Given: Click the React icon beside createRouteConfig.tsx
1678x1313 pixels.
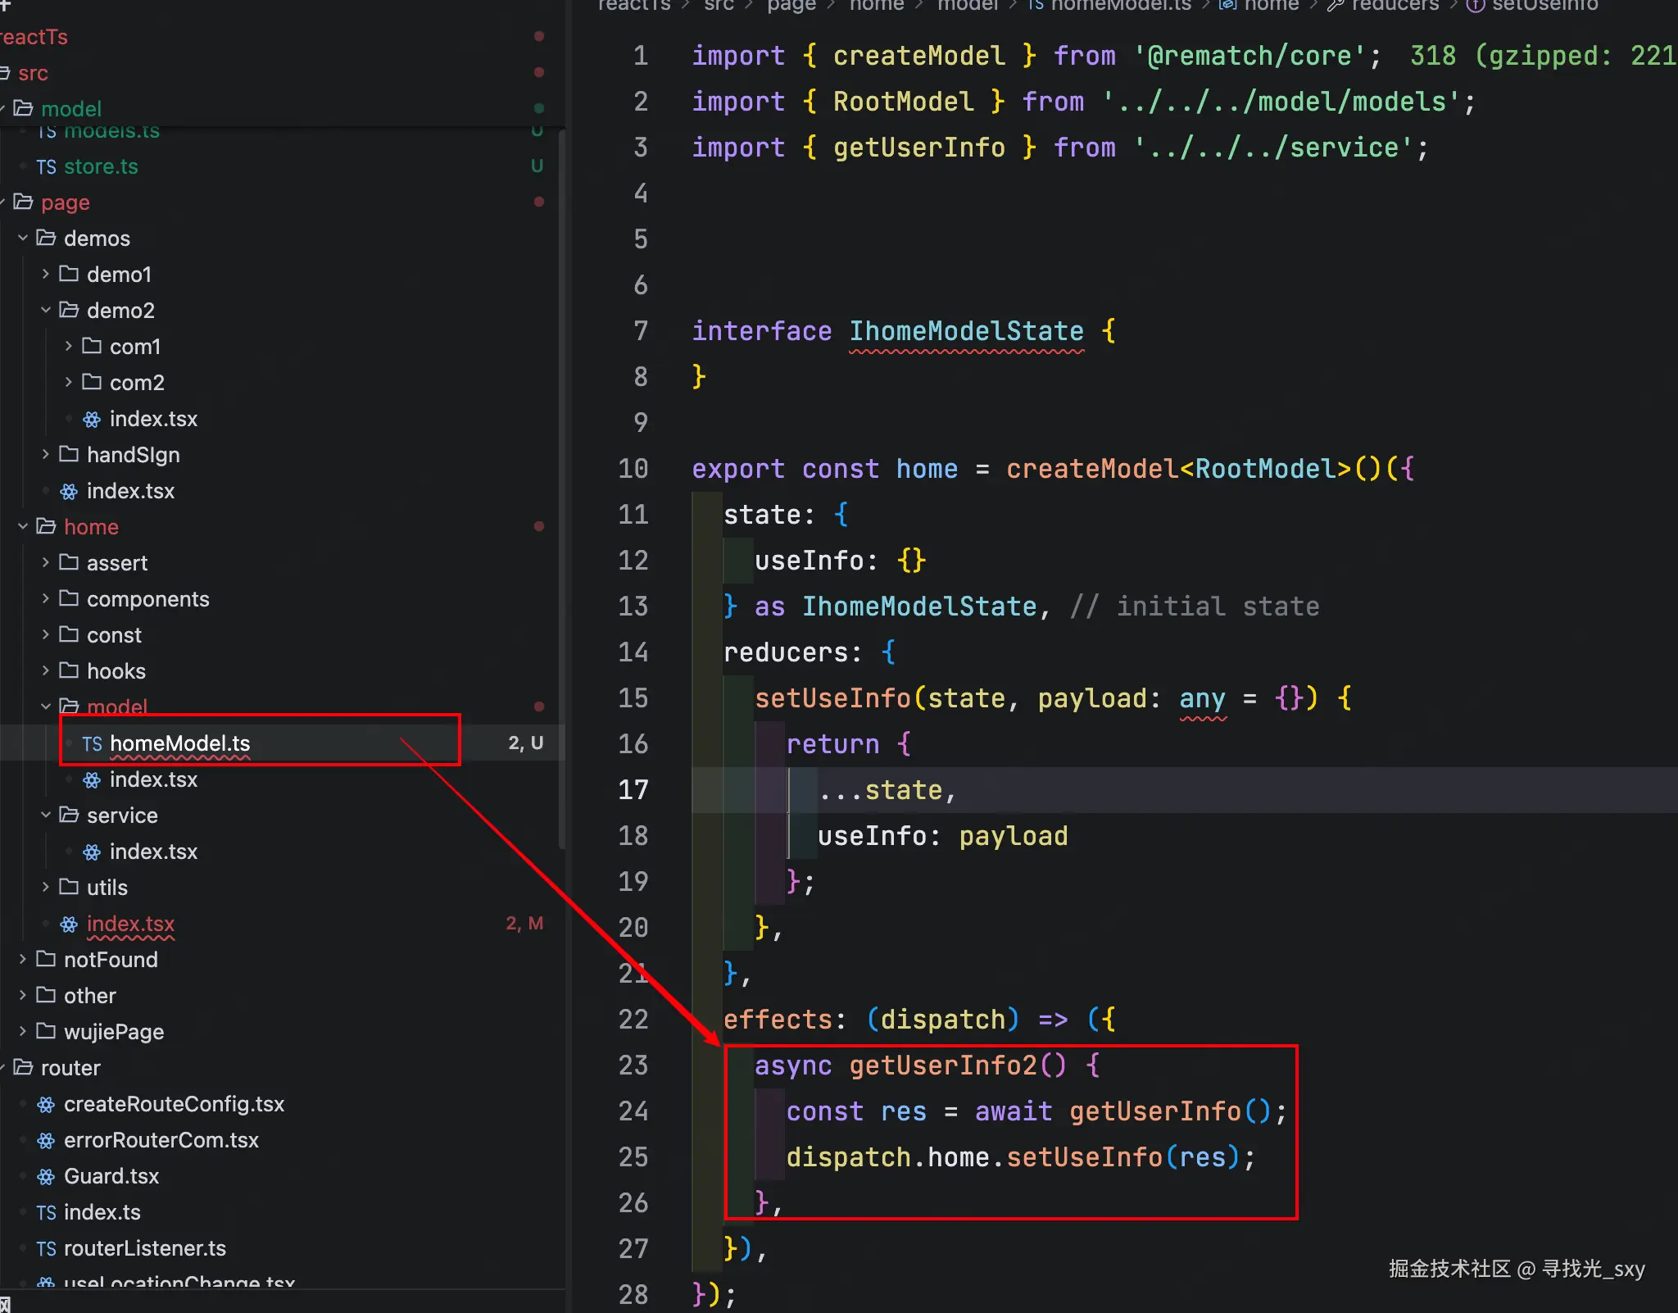Looking at the screenshot, I should pos(47,1105).
